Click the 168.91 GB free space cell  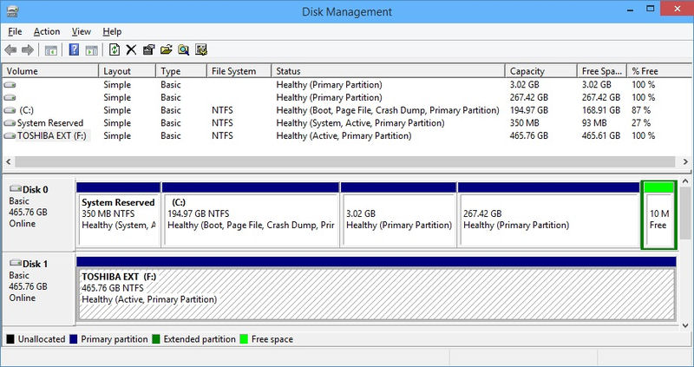pos(601,110)
